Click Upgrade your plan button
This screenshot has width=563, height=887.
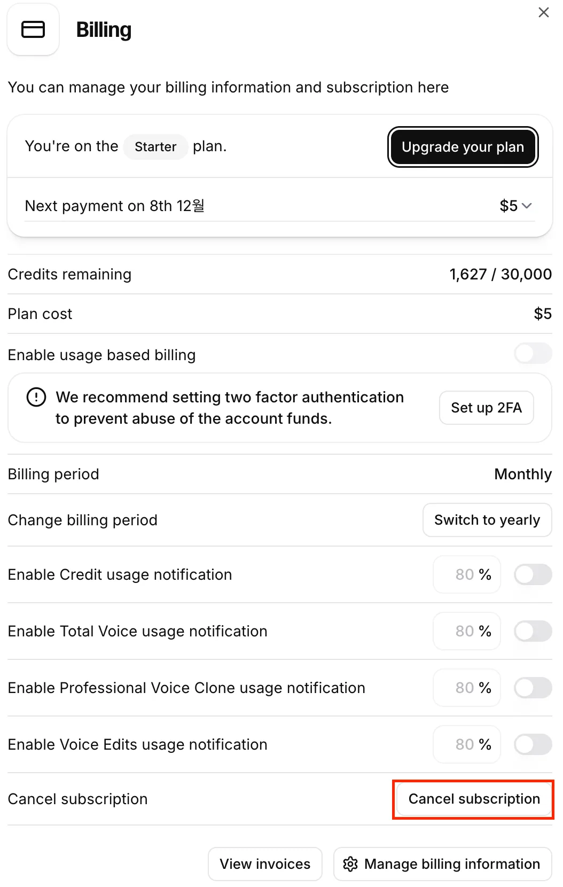pyautogui.click(x=463, y=147)
